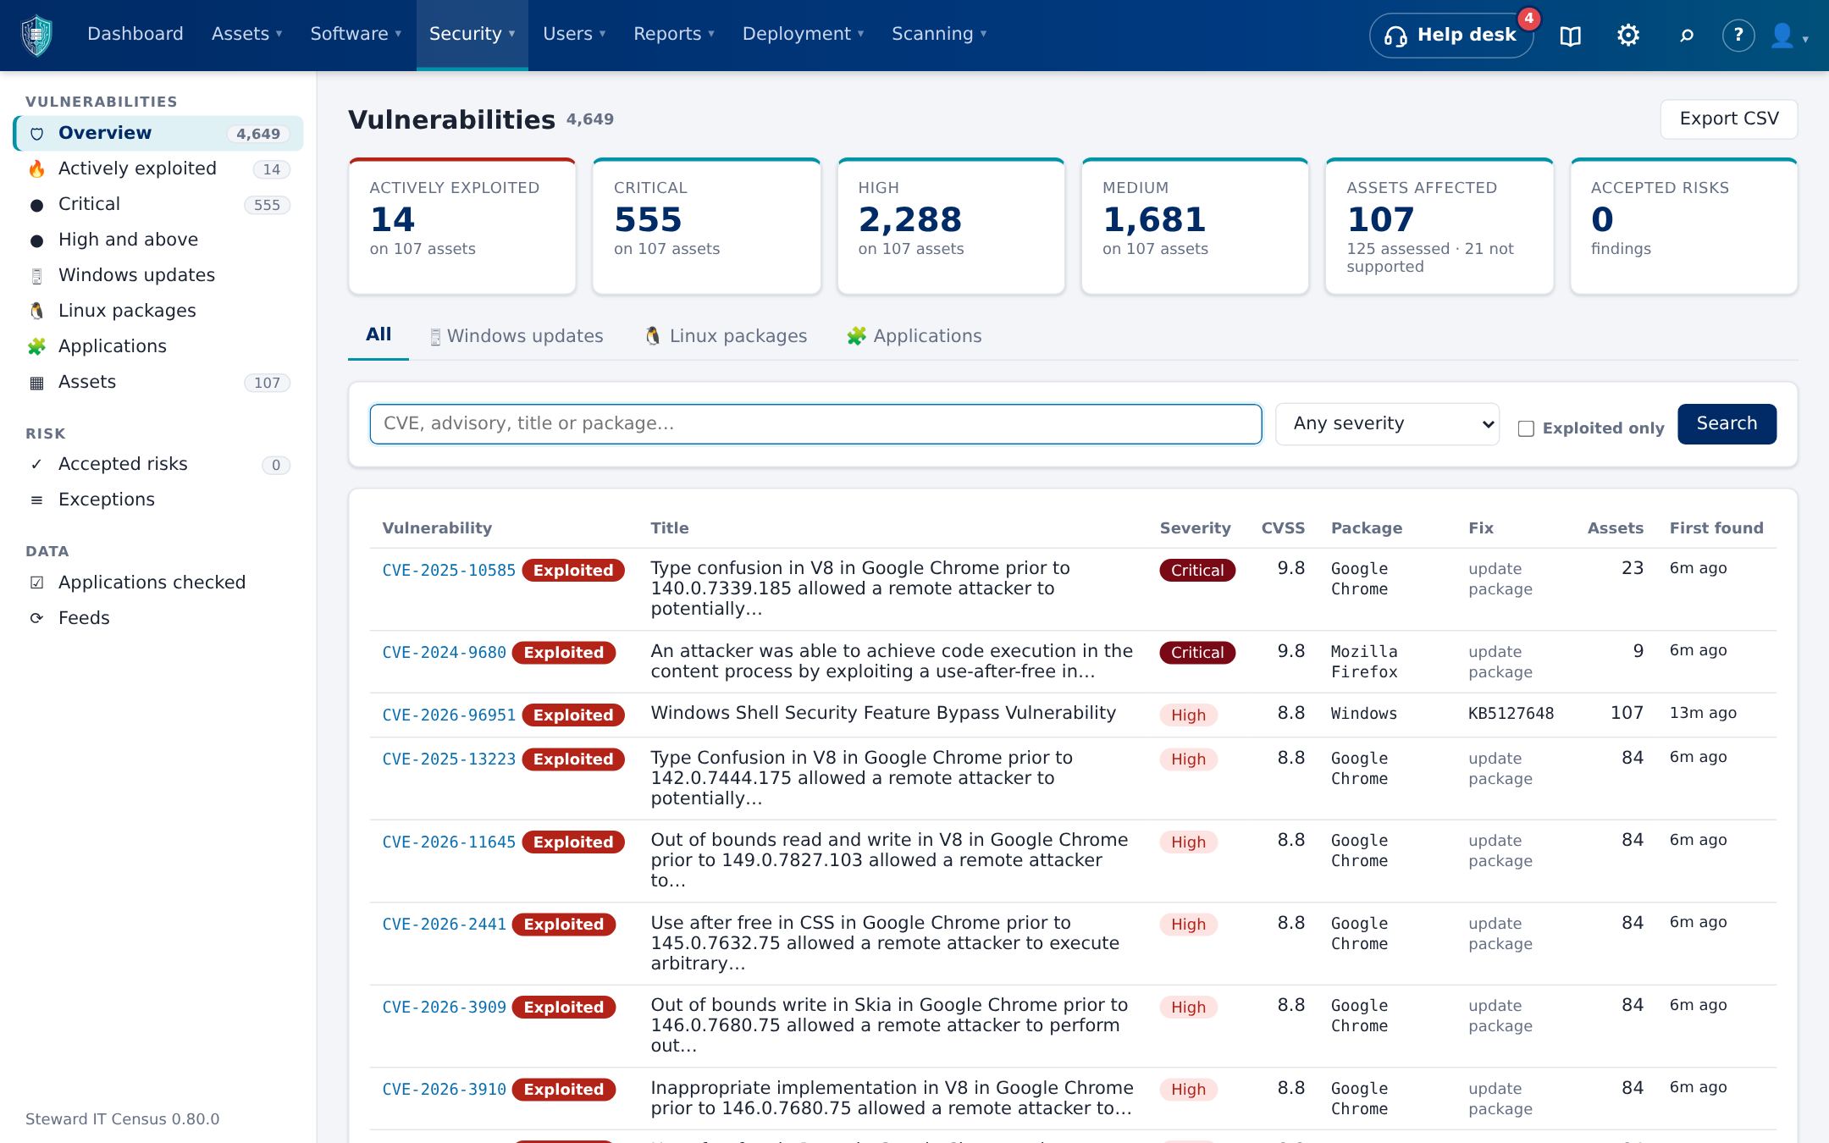Click the checkmark icon beside Accepted risks
This screenshot has width=1829, height=1143.
point(36,464)
